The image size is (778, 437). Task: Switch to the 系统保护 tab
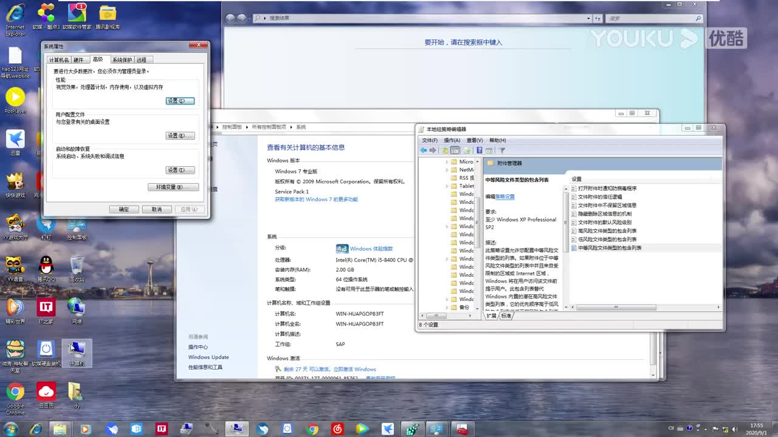[x=122, y=59]
